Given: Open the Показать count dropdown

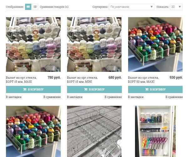Looking at the screenshot, I should [176, 7].
